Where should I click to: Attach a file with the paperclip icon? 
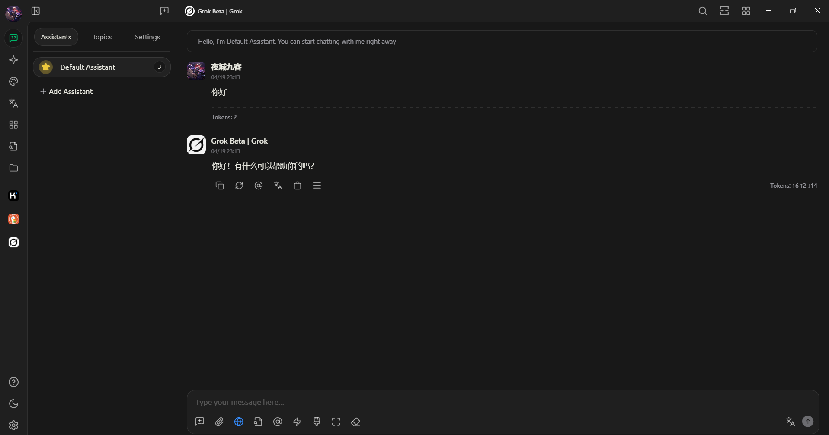coord(219,422)
